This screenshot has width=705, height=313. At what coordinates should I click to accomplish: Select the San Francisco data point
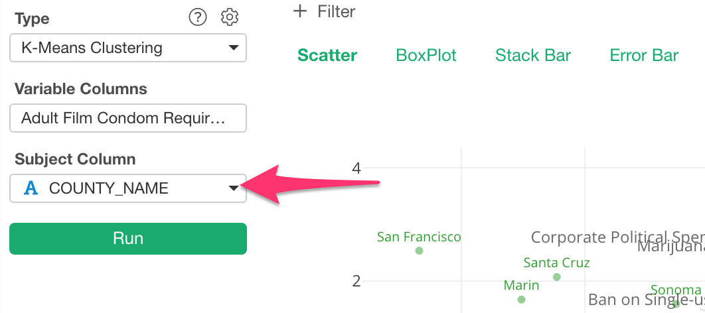(x=419, y=251)
